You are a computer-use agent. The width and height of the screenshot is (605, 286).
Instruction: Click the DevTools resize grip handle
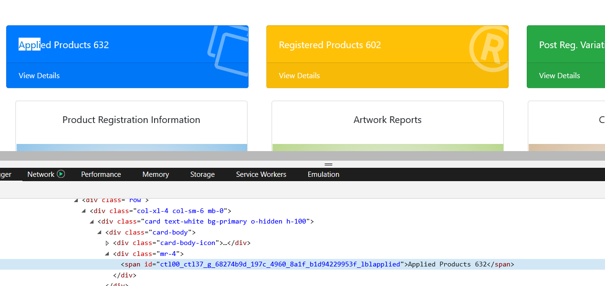pos(328,164)
